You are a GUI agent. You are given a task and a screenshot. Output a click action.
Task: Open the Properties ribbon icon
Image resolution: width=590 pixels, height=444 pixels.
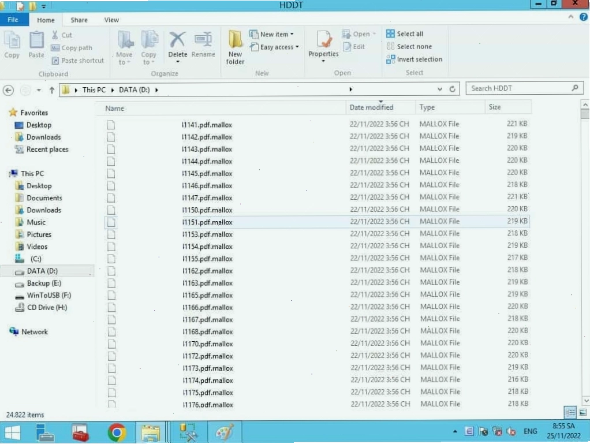point(324,40)
